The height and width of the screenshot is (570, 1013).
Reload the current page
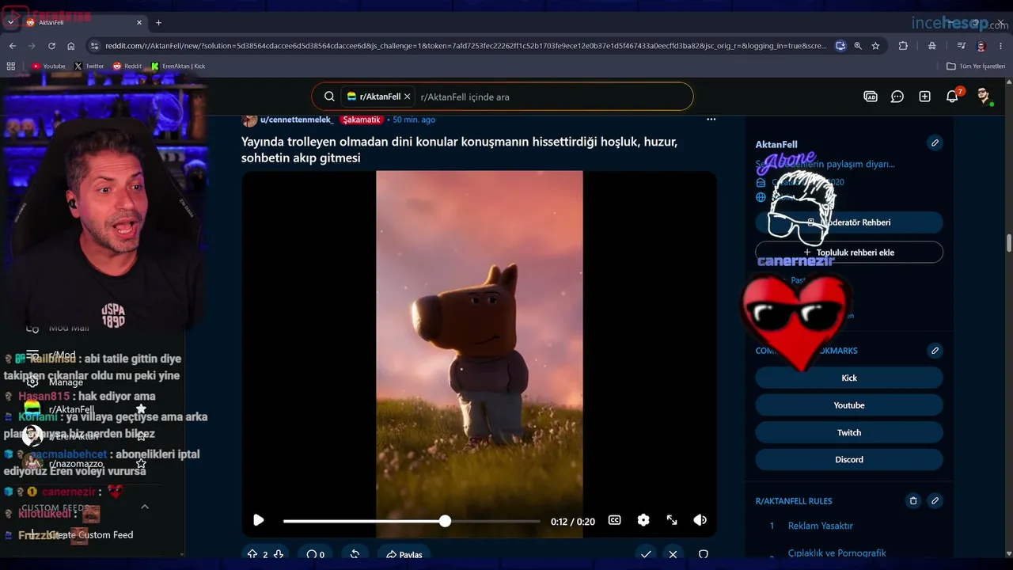click(x=51, y=46)
